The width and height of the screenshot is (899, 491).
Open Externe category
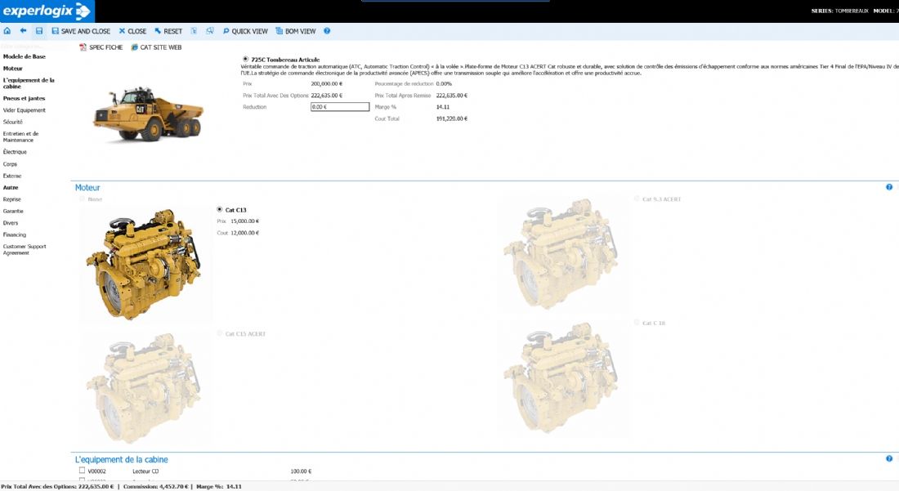pos(12,176)
